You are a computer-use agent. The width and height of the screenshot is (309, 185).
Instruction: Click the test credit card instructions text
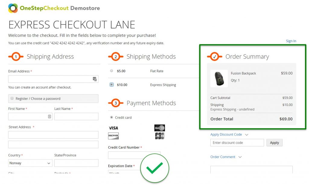coord(86,43)
